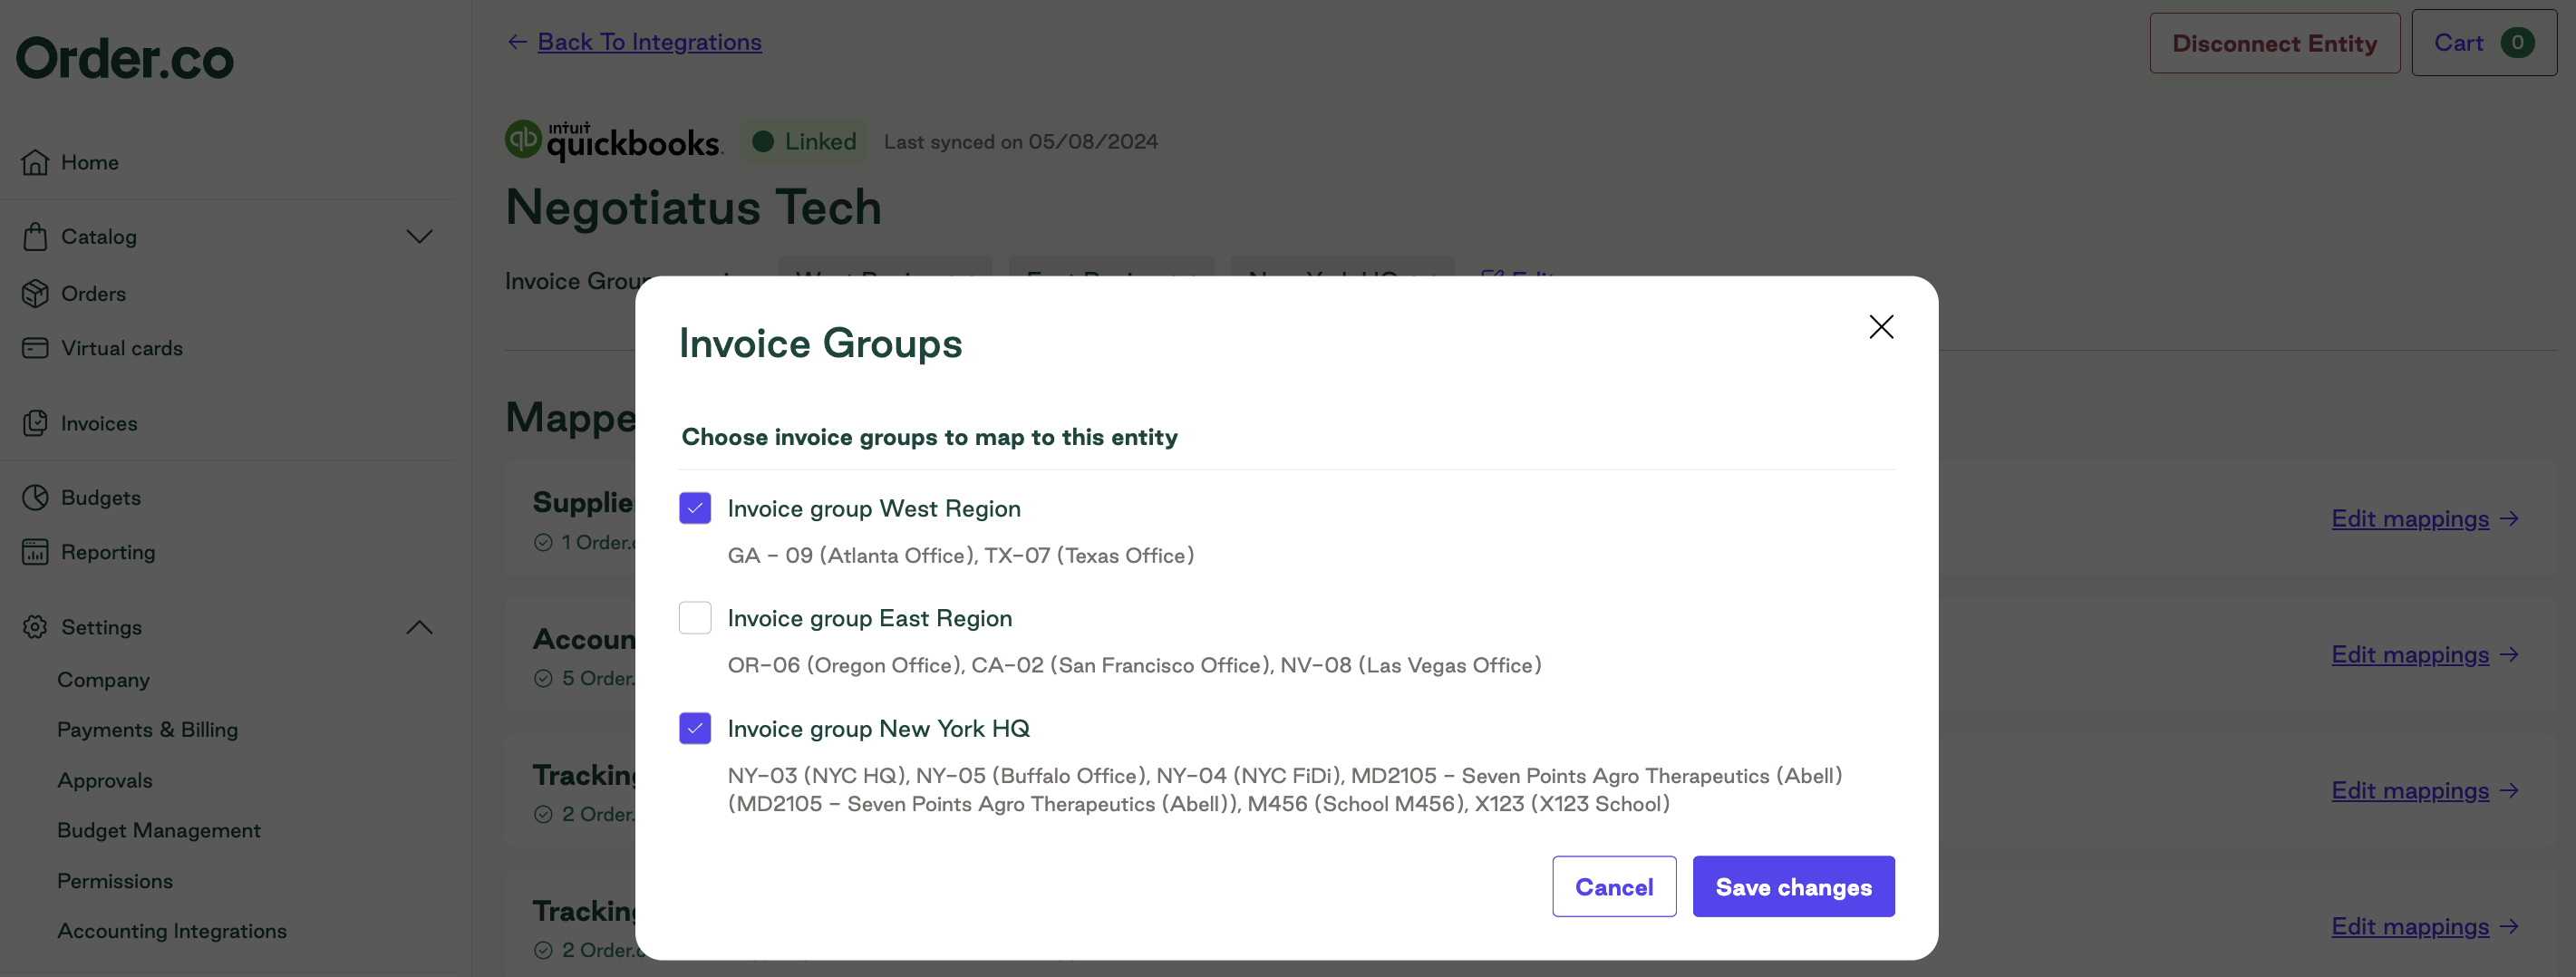The height and width of the screenshot is (977, 2576).
Task: Click the Order.co logo
Action: (125, 58)
